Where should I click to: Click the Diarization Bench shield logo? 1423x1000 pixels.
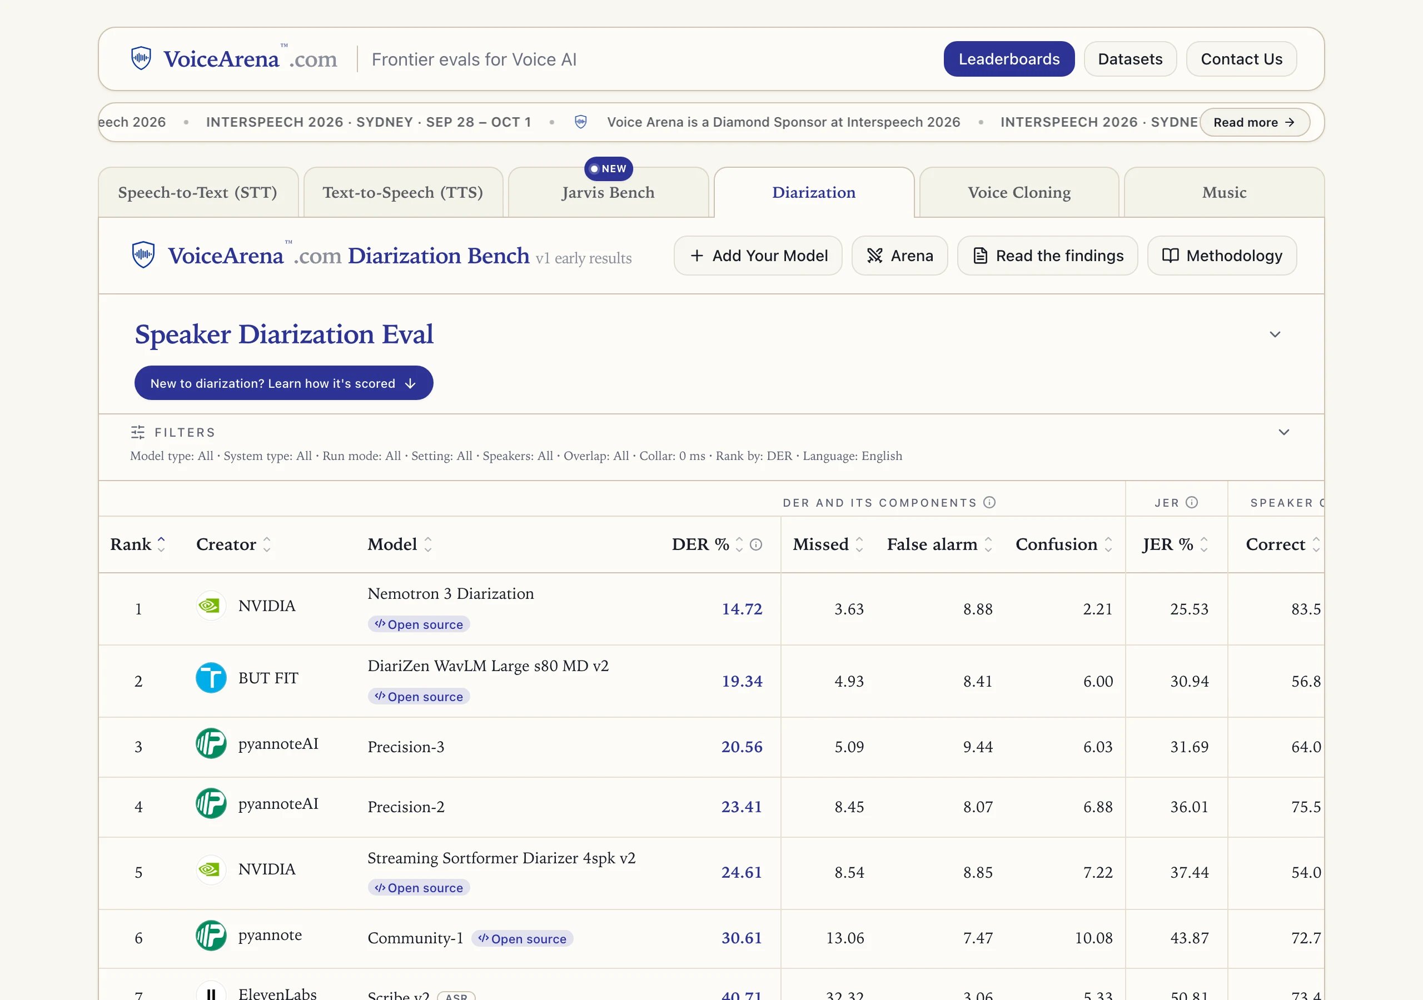143,254
